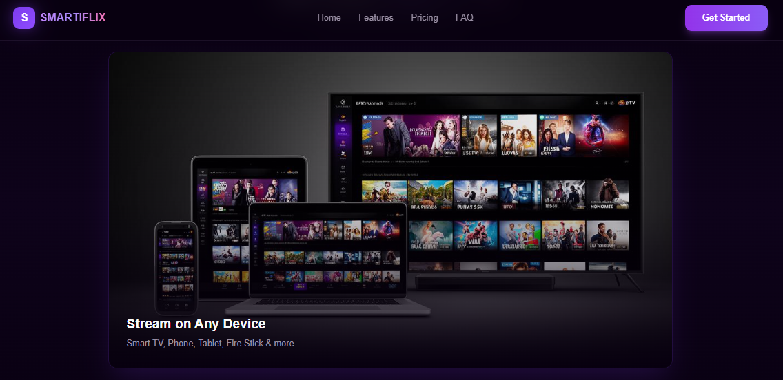This screenshot has width=783, height=380.
Task: Click the search magnifier icon on TV screen
Action: coord(597,103)
